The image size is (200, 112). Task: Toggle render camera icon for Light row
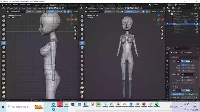coord(197,32)
